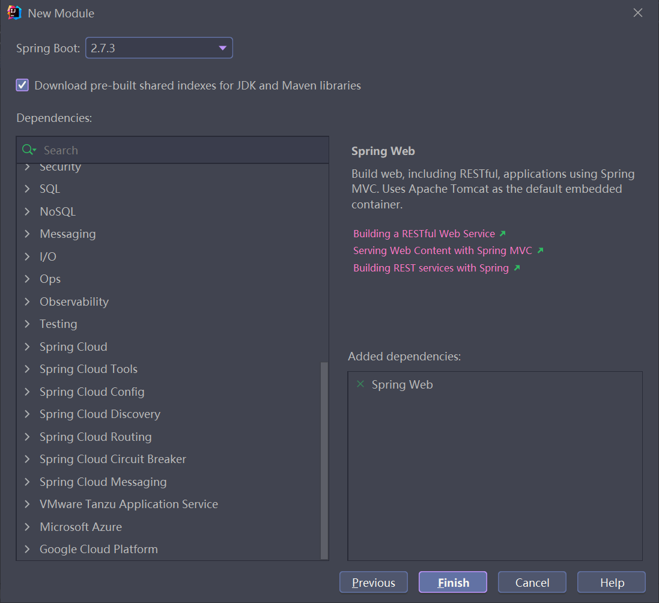659x603 pixels.
Task: Expand the SQL category chevron
Action: click(27, 189)
